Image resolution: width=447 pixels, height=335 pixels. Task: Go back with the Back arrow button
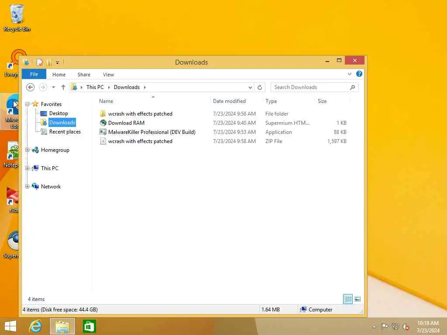[x=30, y=87]
